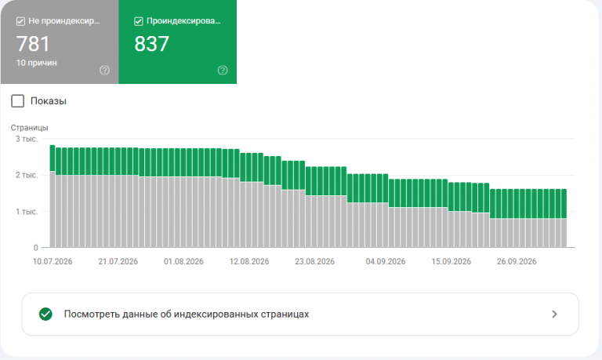This screenshot has height=360, width=602.
Task: Enable the 'Показы' checkbox
Action: [x=18, y=101]
